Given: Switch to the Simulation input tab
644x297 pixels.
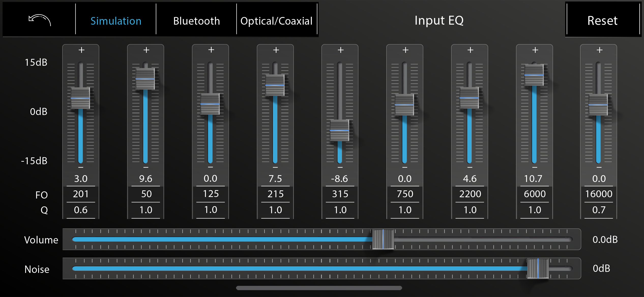Looking at the screenshot, I should coord(116,21).
